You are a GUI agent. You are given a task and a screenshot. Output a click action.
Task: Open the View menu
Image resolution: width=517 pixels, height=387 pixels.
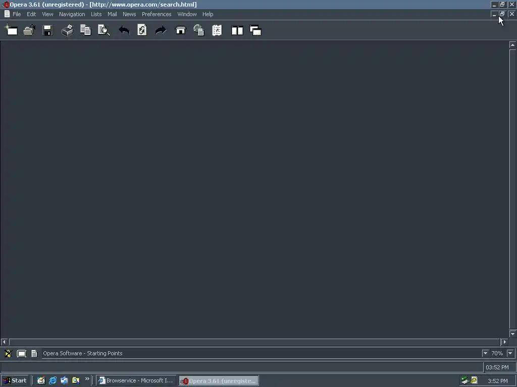point(47,14)
